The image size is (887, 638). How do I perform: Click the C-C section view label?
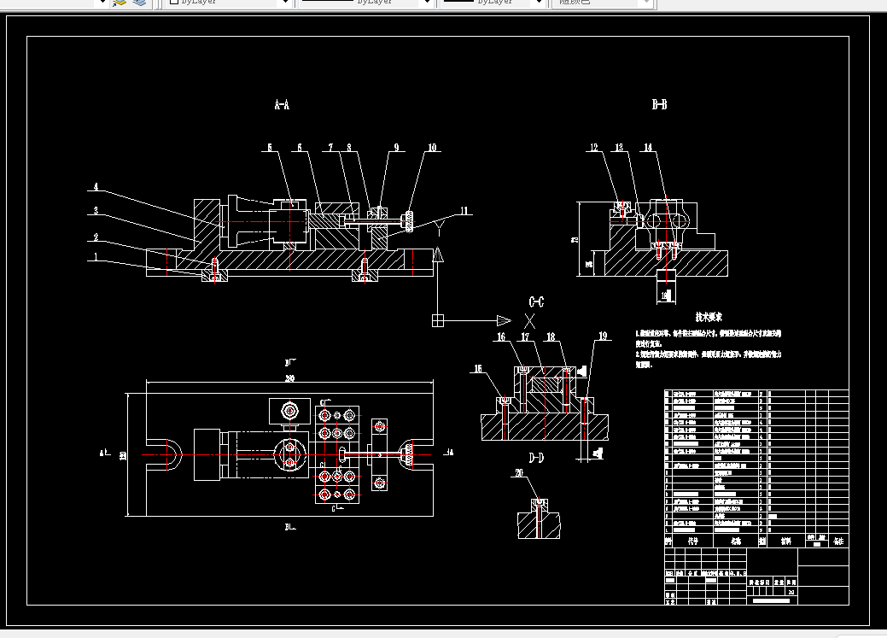(x=536, y=301)
